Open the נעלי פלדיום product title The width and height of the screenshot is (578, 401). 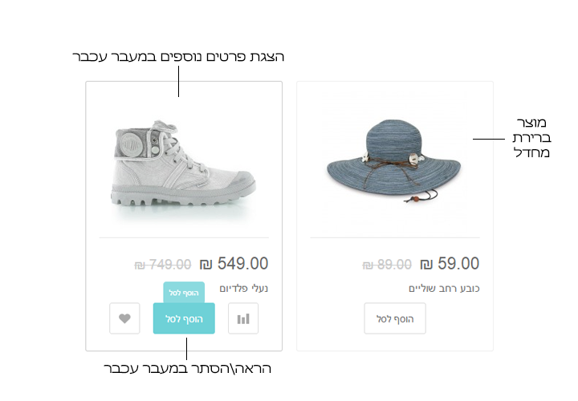(244, 288)
